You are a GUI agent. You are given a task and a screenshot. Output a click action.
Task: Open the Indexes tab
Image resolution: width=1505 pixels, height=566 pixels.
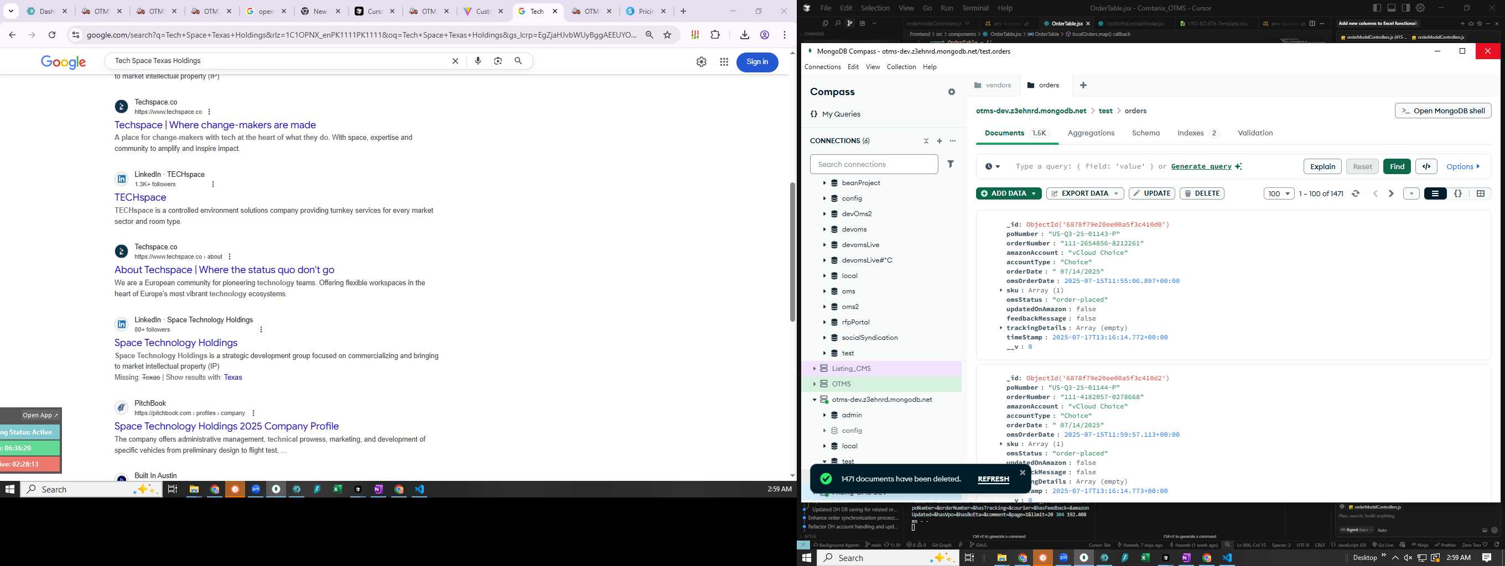click(x=1198, y=133)
